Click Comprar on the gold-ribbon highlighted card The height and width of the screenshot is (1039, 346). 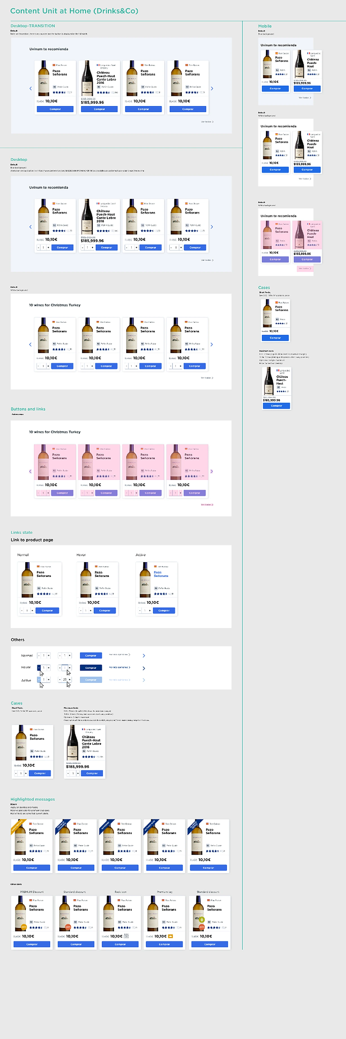32,867
